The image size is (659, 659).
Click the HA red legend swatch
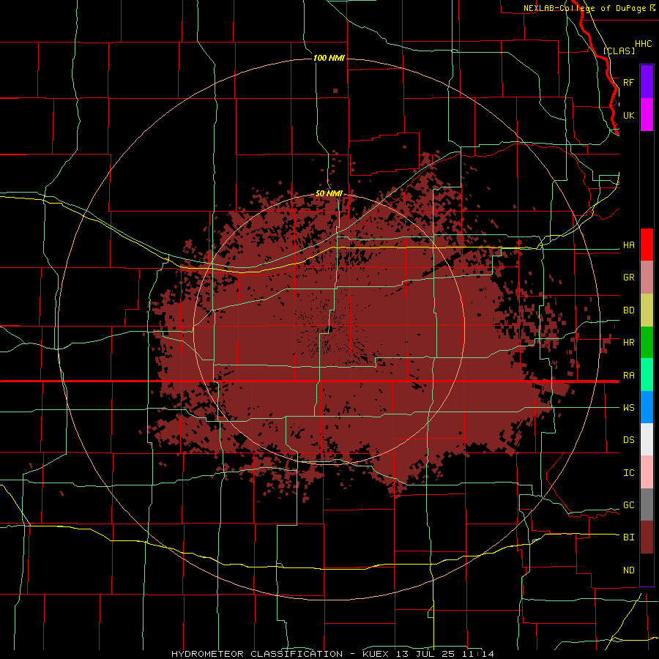(x=647, y=245)
